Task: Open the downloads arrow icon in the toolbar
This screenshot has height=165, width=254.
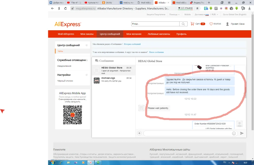Action: point(249,8)
